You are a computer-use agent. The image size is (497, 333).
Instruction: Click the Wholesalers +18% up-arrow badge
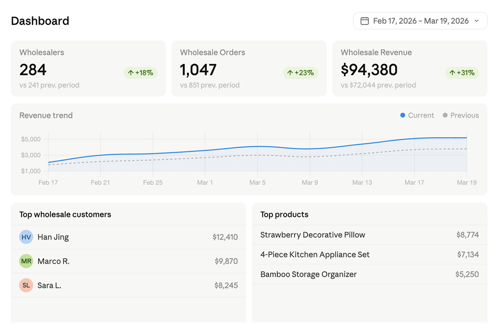tap(141, 73)
